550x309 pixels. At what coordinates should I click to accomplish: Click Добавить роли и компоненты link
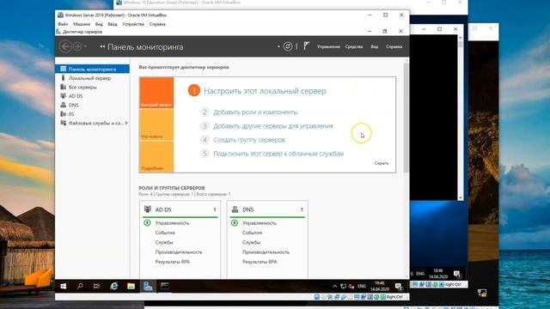(x=255, y=112)
